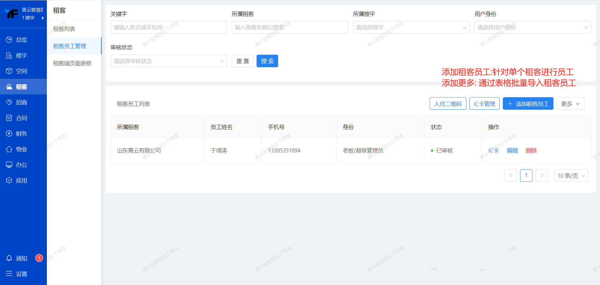
Task: Open the 租客端页面装修 submenu item
Action: (x=72, y=63)
